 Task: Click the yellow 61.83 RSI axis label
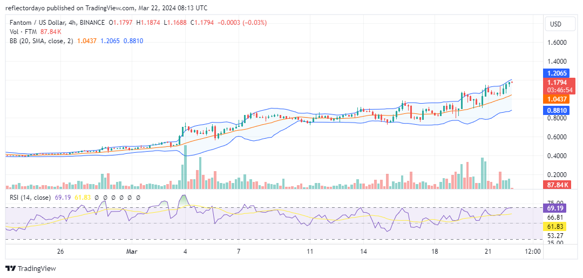[554, 226]
